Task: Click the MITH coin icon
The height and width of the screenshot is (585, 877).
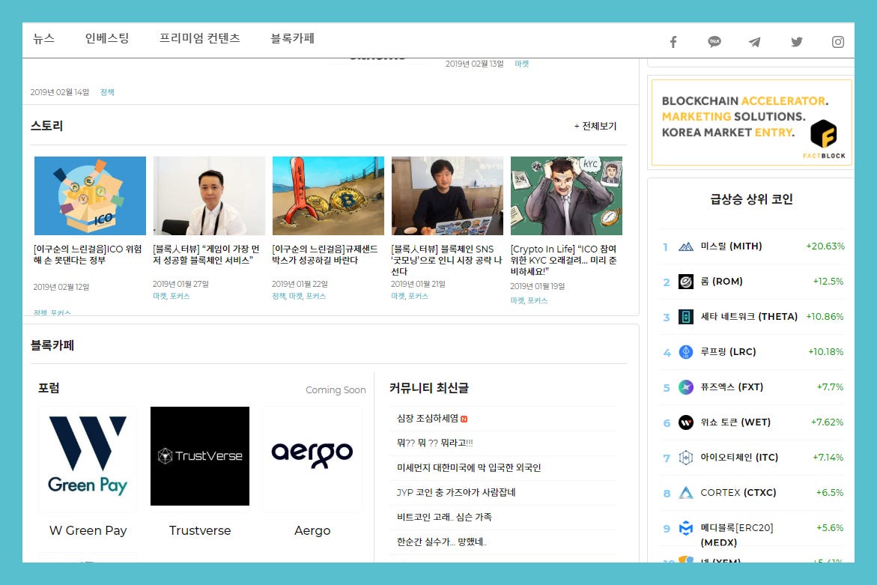Action: [x=686, y=246]
